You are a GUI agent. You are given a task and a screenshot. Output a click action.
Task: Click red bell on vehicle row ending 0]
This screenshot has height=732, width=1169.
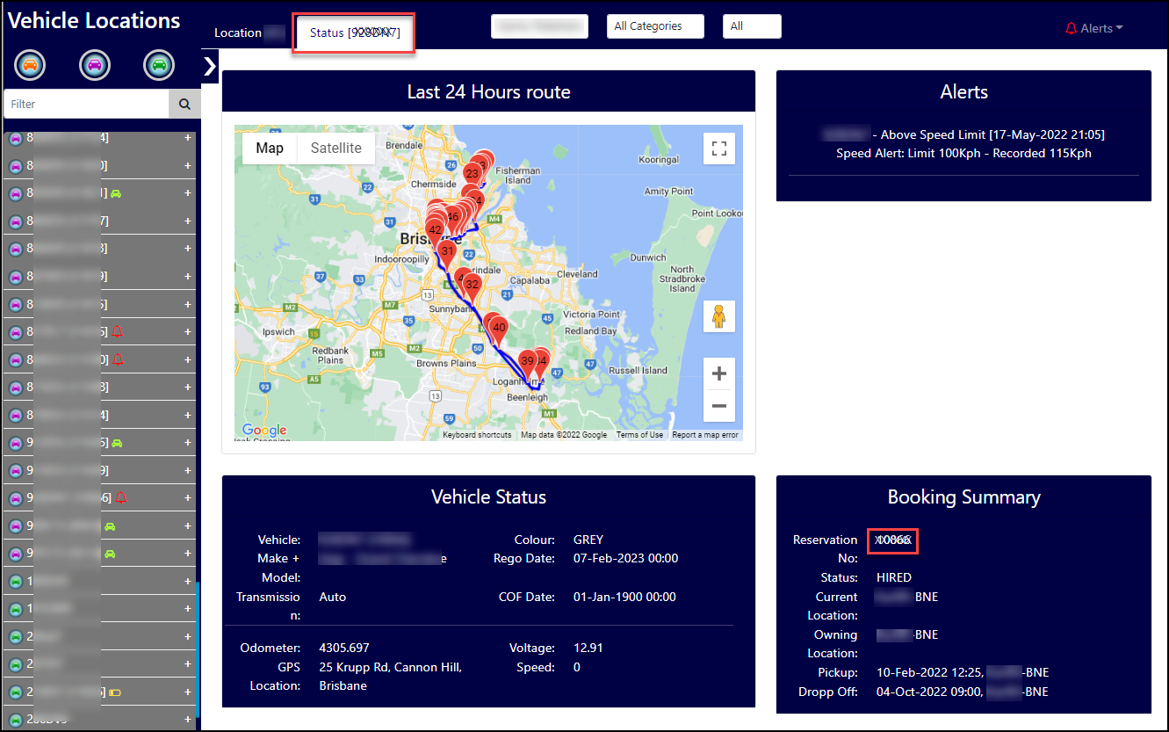tap(119, 359)
